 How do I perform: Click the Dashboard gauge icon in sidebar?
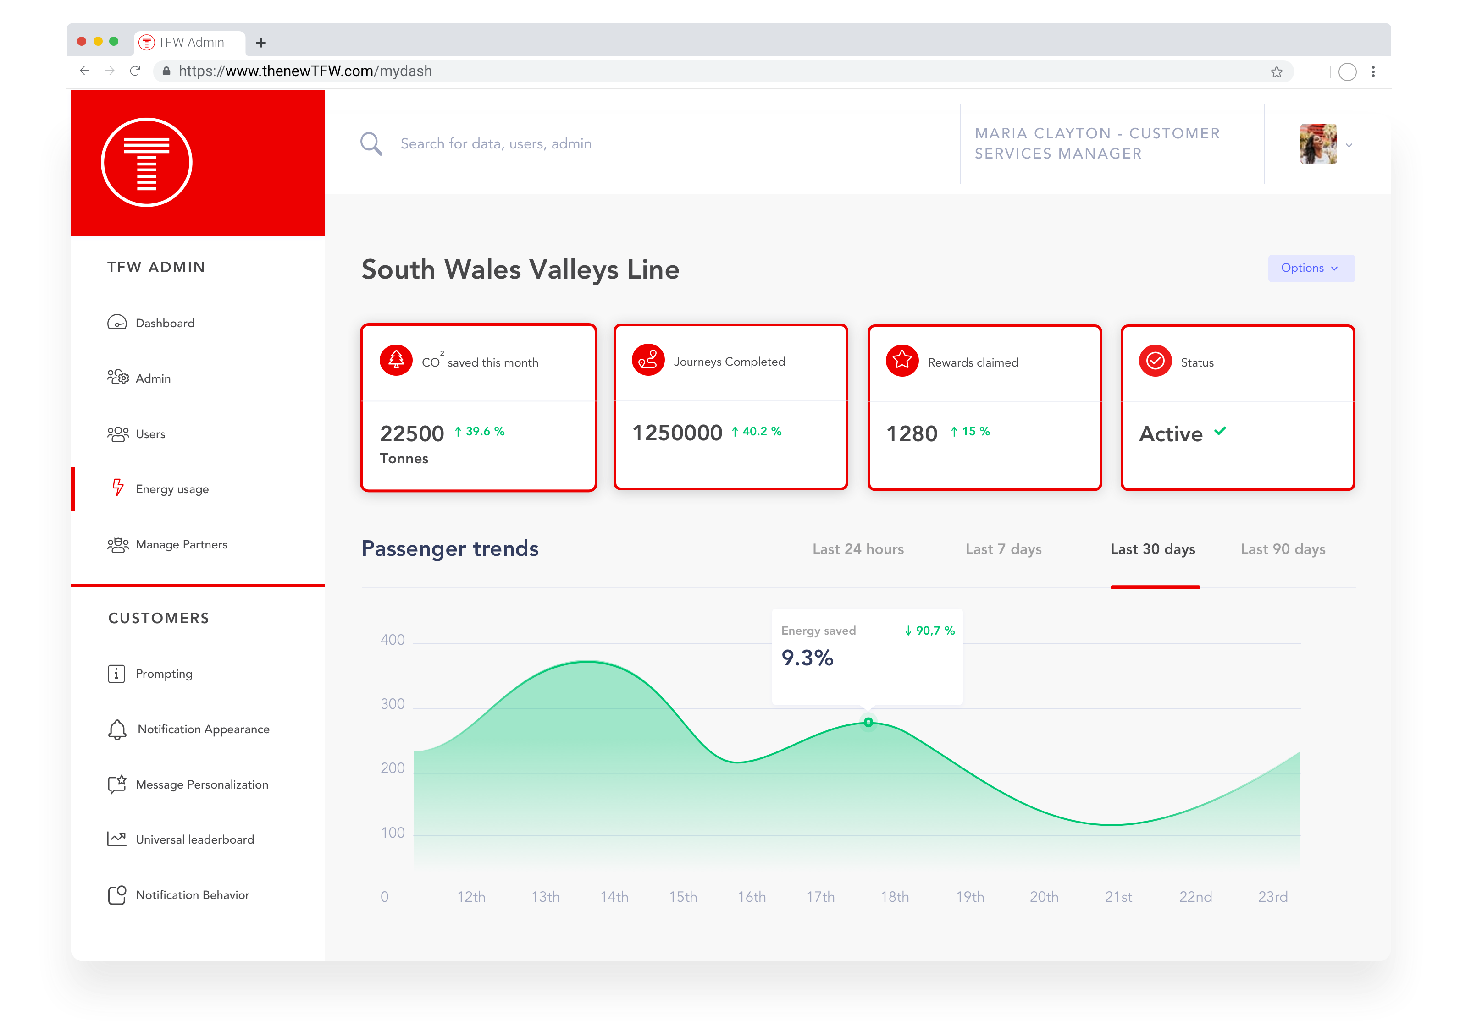click(116, 322)
